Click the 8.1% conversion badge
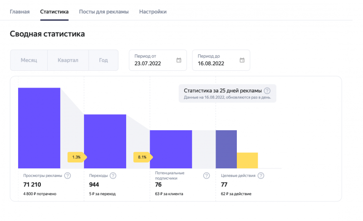Screen dimensions: 363x221 tap(142, 157)
